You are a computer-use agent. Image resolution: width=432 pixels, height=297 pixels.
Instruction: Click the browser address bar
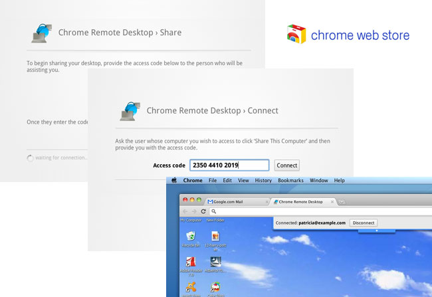(320, 211)
